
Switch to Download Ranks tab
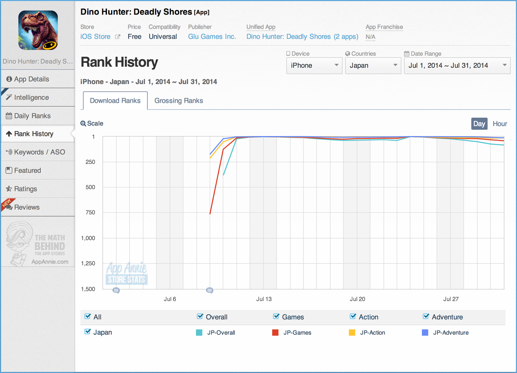pyautogui.click(x=115, y=101)
